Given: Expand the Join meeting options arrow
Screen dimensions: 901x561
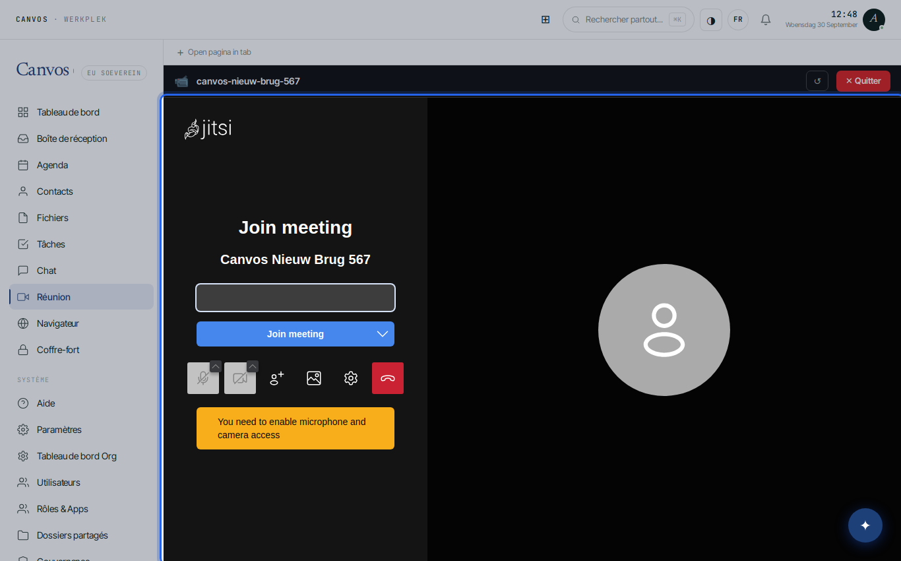Looking at the screenshot, I should coord(383,334).
